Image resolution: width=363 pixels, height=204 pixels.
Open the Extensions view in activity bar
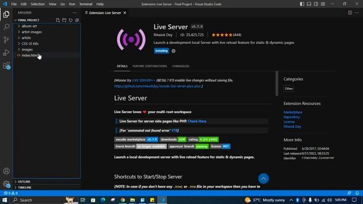point(6,66)
